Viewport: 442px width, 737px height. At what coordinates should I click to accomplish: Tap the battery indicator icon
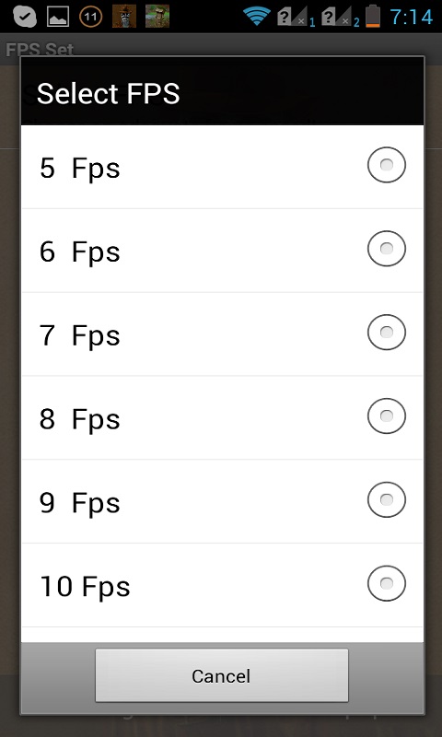tap(373, 16)
